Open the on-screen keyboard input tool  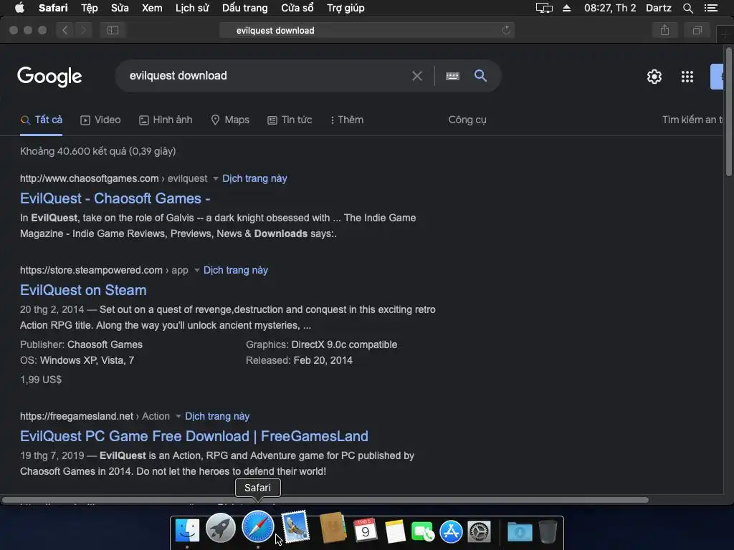452,76
